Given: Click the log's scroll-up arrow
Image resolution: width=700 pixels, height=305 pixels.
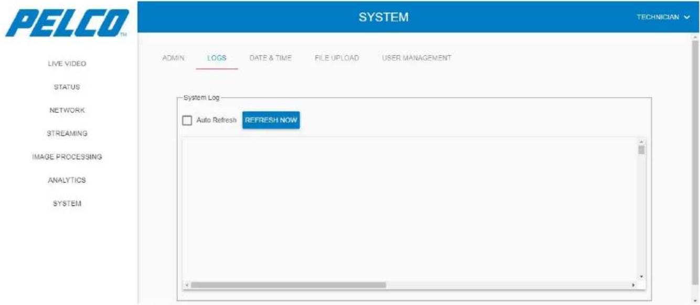Looking at the screenshot, I should click(641, 142).
